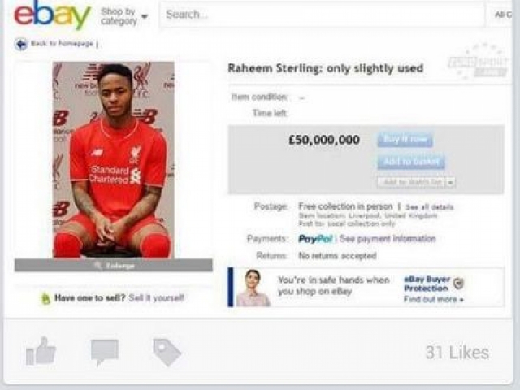Open See payment information link

tap(388, 239)
